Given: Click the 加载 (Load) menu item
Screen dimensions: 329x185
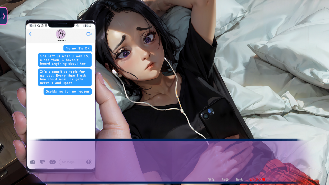Looking at the screenshot, I should pyautogui.click(x=225, y=180).
